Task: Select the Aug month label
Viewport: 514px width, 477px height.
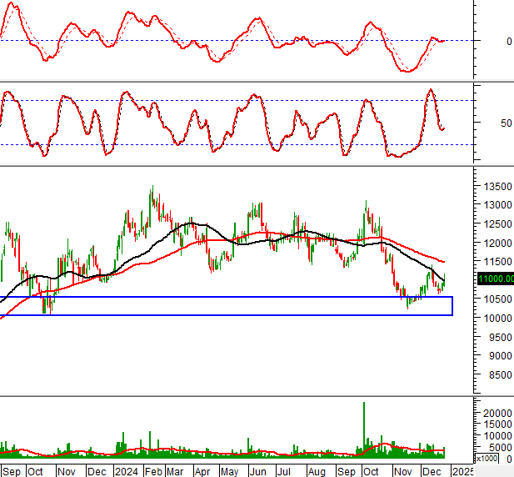Action: pos(315,470)
